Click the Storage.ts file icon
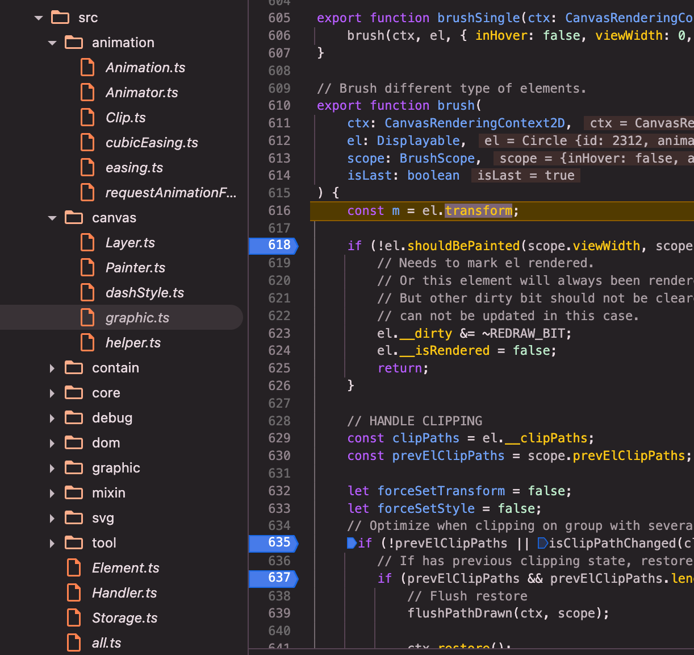The width and height of the screenshot is (694, 655). coord(74,618)
